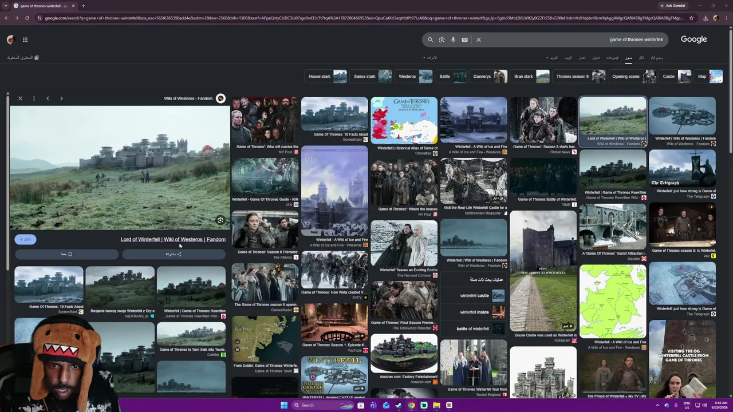Switch to the 'فيديوهات' videos tab
This screenshot has width=733, height=412.
coord(612,58)
